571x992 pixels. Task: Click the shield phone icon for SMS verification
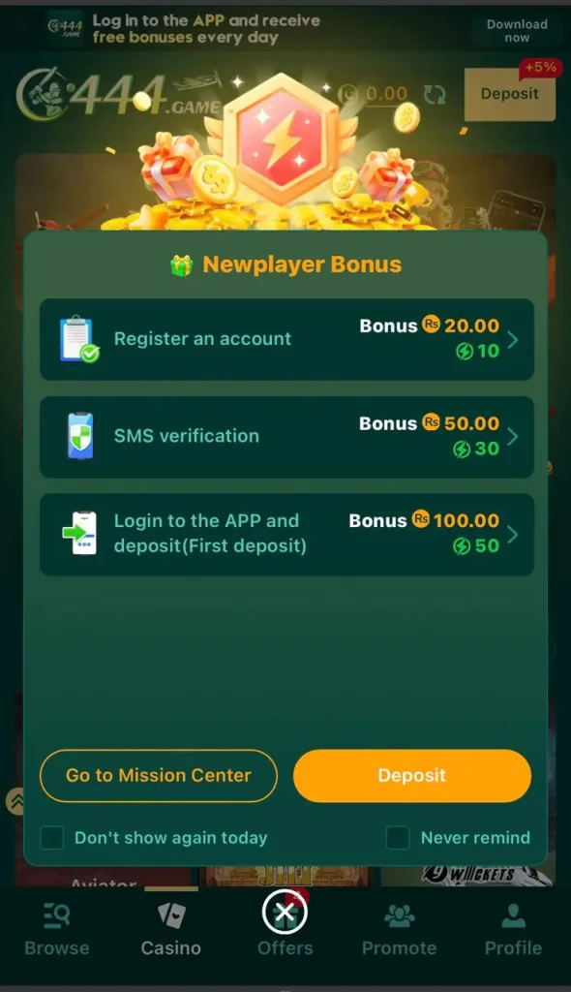(80, 436)
